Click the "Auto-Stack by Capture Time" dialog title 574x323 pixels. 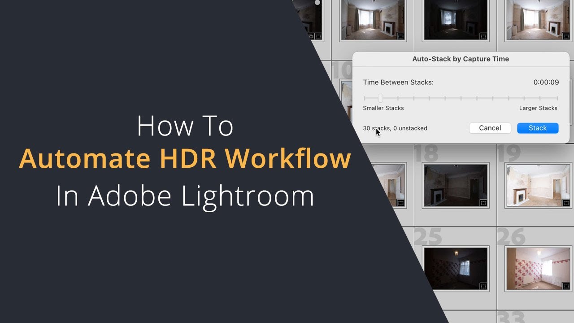(461, 59)
